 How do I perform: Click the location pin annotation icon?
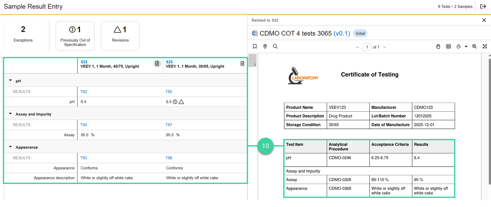tap(265, 46)
